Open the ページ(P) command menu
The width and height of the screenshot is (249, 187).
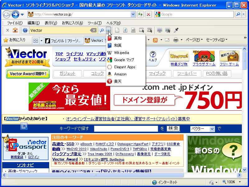[194, 40]
